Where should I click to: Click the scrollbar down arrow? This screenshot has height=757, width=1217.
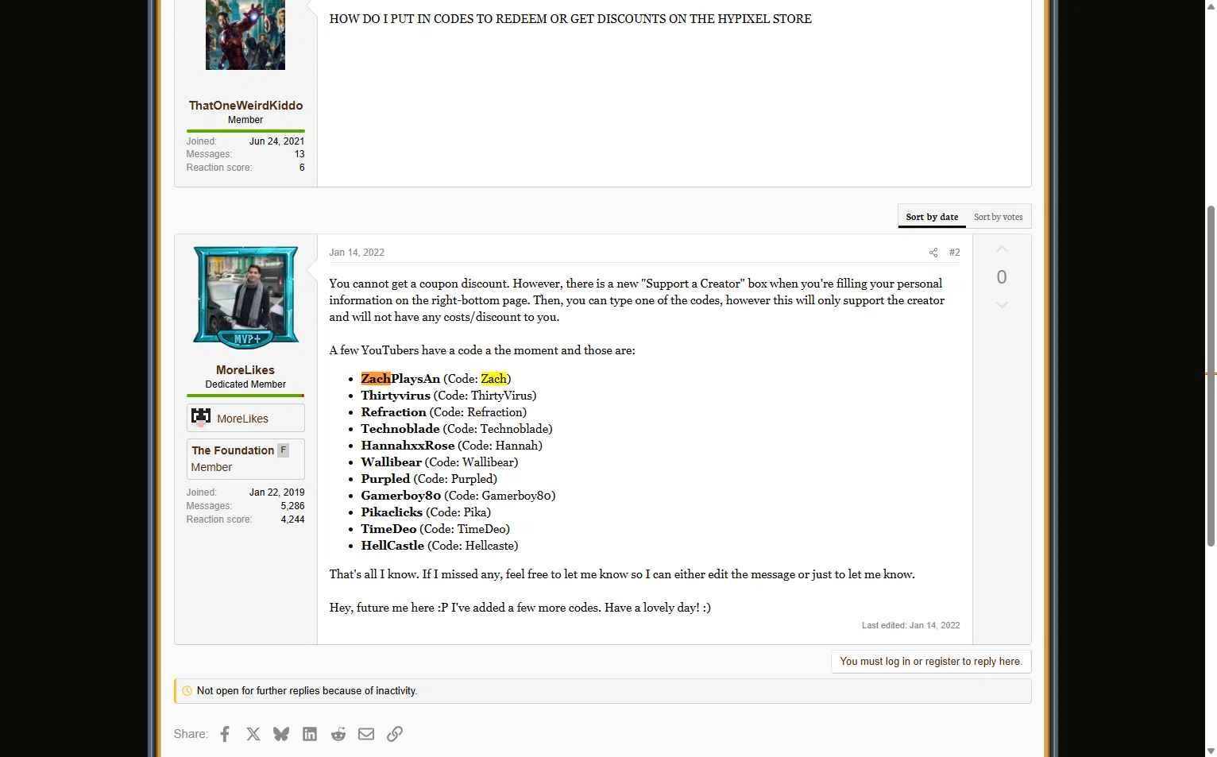(1211, 751)
